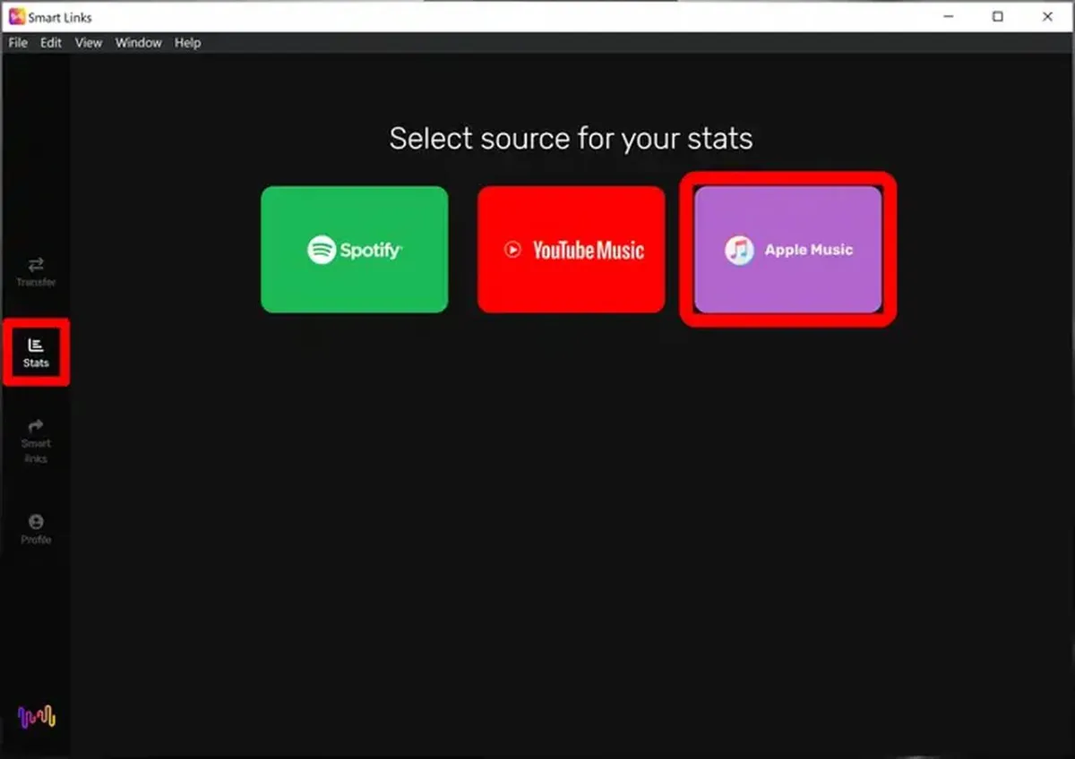
Task: Open the Transfer section in the sidebar
Action: tap(36, 272)
